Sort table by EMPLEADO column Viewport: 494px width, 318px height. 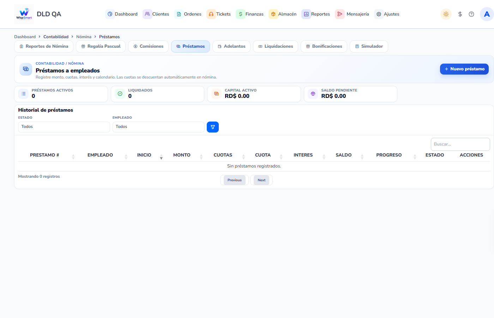pos(103,155)
